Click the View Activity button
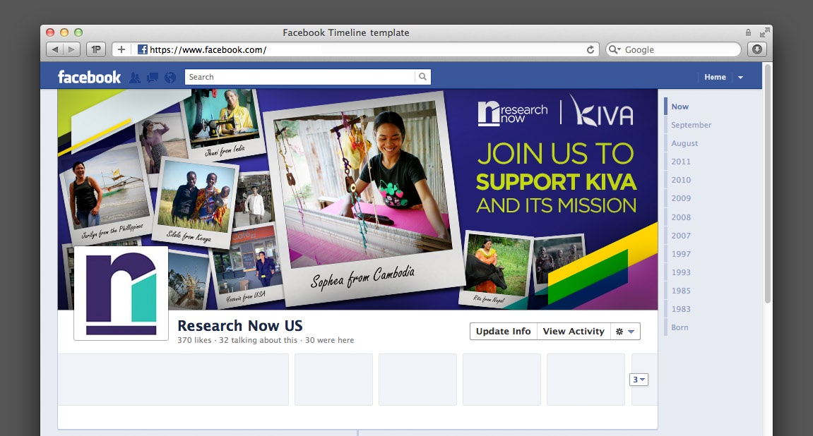The height and width of the screenshot is (436, 813). (x=574, y=332)
